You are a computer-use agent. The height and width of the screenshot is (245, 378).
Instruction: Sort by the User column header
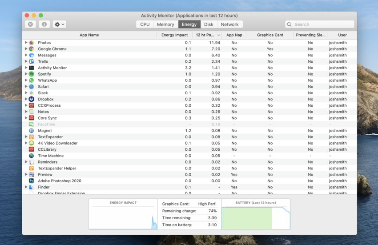pyautogui.click(x=342, y=35)
